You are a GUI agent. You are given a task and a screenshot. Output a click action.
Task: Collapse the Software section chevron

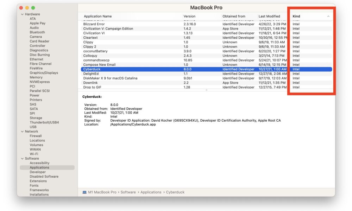(x=22, y=159)
